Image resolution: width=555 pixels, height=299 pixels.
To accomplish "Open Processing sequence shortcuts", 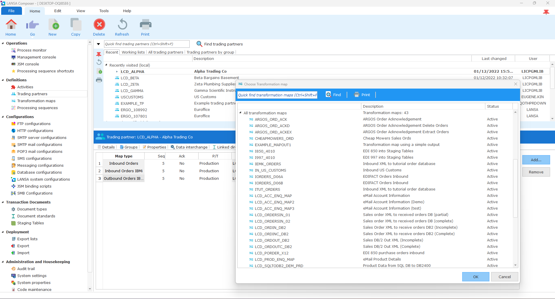I will tap(46, 71).
